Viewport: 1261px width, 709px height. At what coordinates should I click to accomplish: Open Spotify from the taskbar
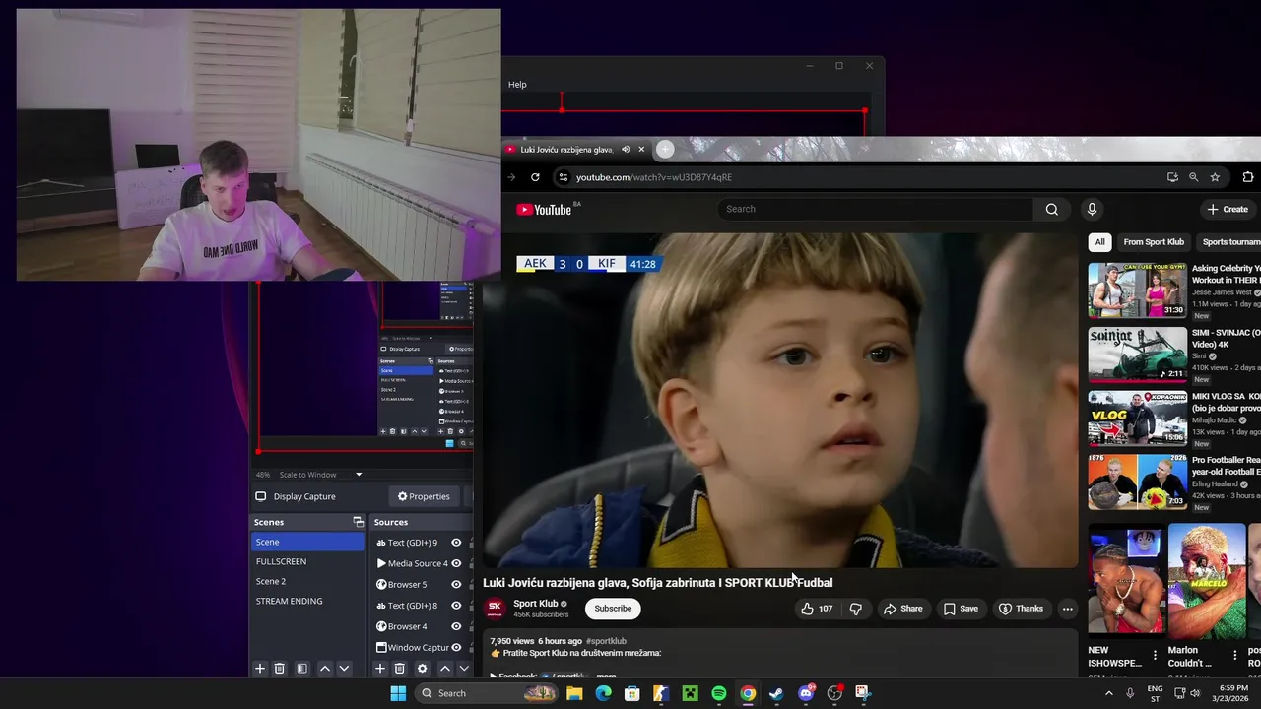click(x=719, y=693)
